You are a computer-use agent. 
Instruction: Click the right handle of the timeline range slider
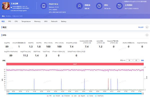pos(143,93)
